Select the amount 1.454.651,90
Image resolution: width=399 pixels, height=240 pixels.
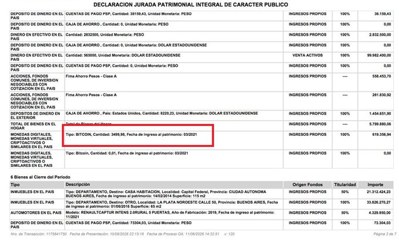point(380,114)
